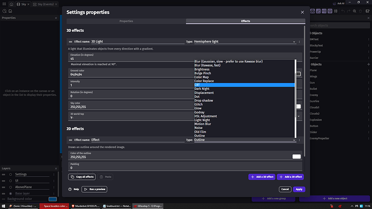The height and width of the screenshot is (209, 372).
Task: Select CRT in the effect type list
Action: pyautogui.click(x=244, y=85)
